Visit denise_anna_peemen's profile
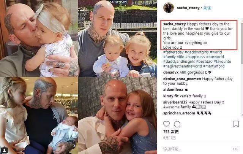Viewport: 243px width, 154px height. (x=182, y=79)
